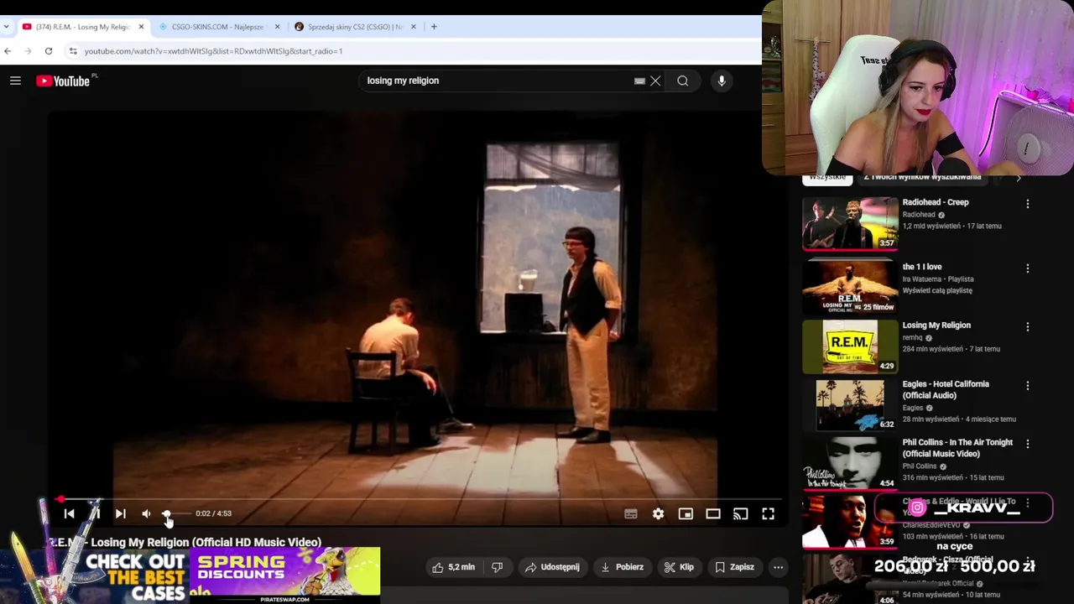The image size is (1074, 604).
Task: Cast the video to a TV
Action: pyautogui.click(x=740, y=513)
